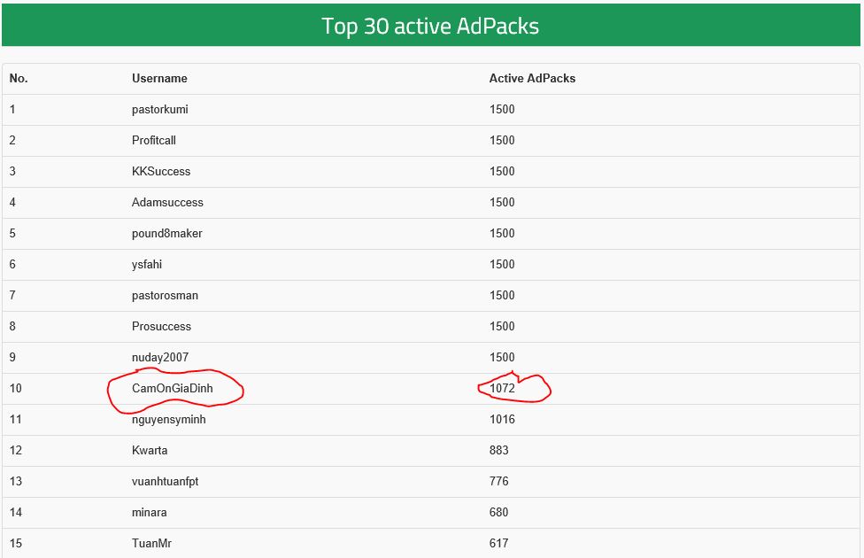The height and width of the screenshot is (558, 864).
Task: Click the pound8maker username
Action: pos(167,234)
